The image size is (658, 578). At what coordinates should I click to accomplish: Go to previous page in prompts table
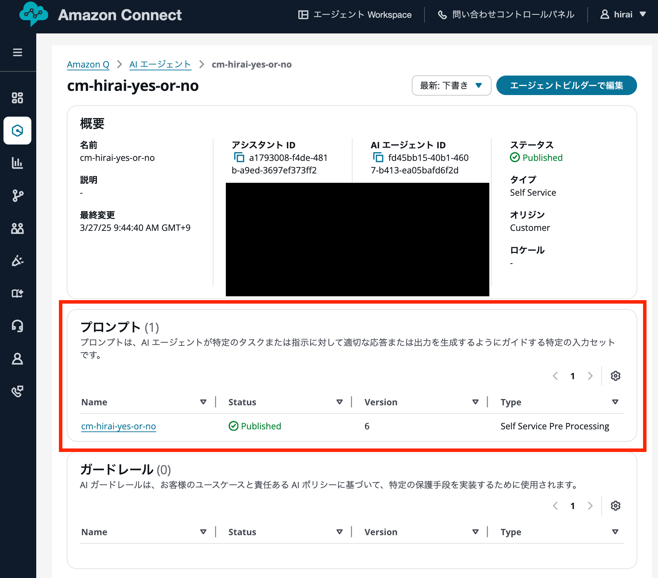(x=556, y=376)
